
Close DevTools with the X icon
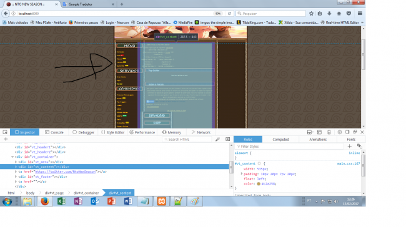pyautogui.click(x=362, y=132)
